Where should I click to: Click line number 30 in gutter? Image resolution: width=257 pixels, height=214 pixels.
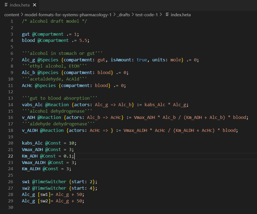(11, 207)
